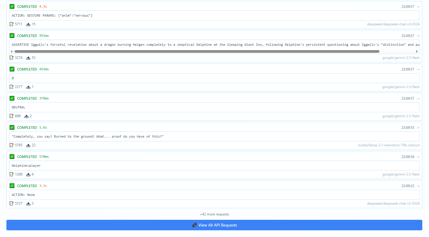
Task: Click the output tokens icon beside 15
Action: coord(28,24)
